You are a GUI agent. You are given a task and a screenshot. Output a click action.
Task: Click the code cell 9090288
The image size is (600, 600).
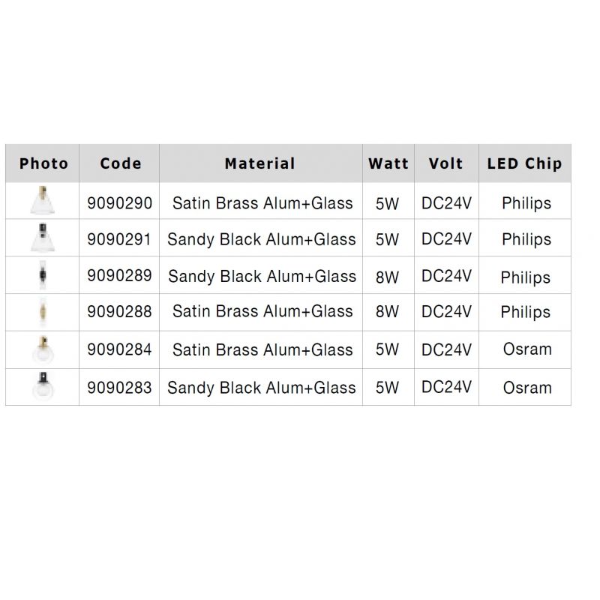pos(119,311)
